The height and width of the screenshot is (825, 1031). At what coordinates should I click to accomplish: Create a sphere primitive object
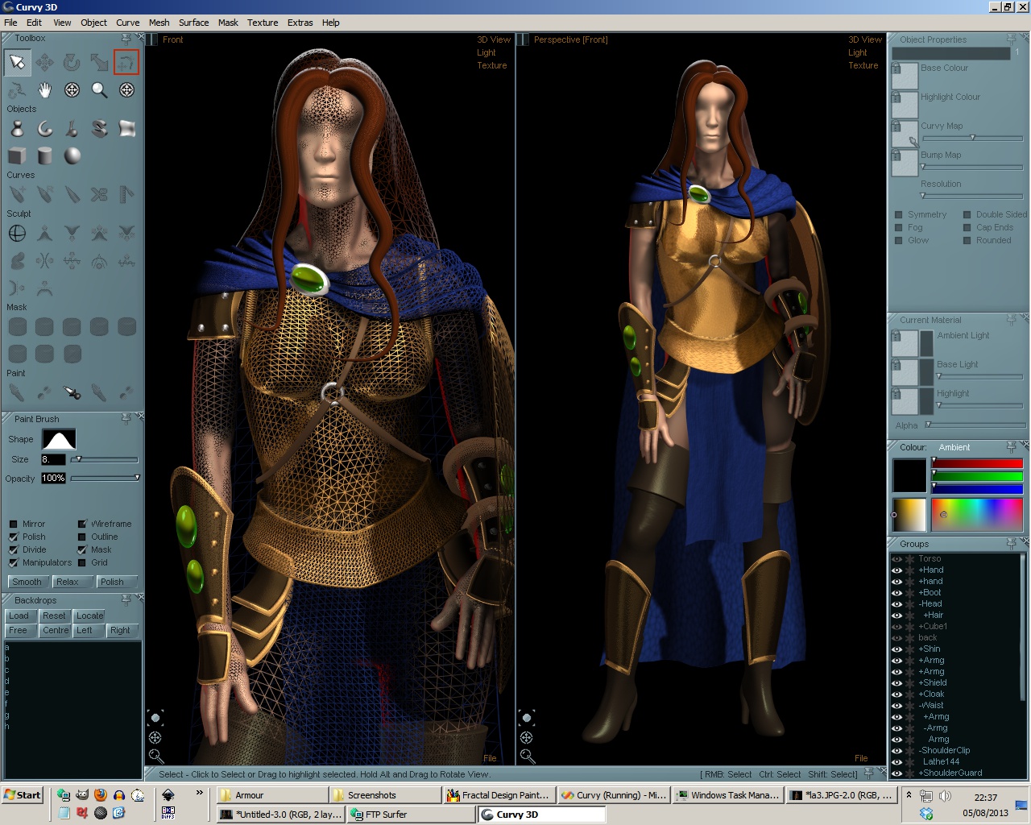click(72, 155)
